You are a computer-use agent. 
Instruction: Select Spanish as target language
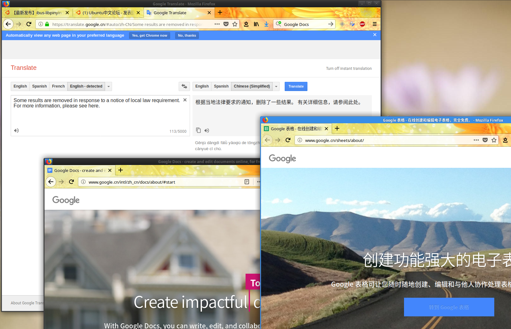coord(221,86)
